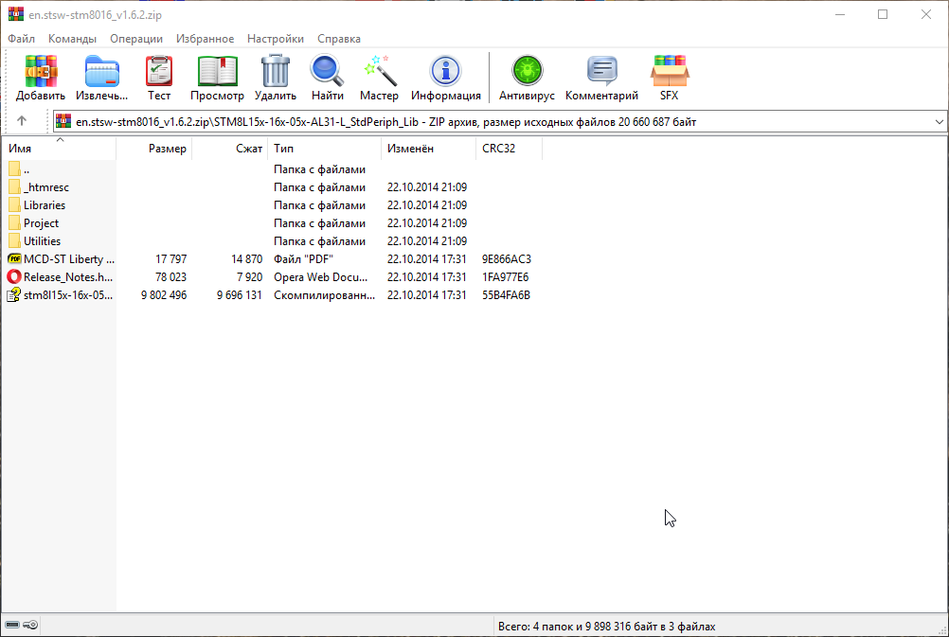949x637 pixels.
Task: Click the Utilities folder icon
Action: coord(14,240)
